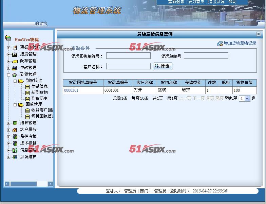Click the 差错类别 column header

(193, 83)
